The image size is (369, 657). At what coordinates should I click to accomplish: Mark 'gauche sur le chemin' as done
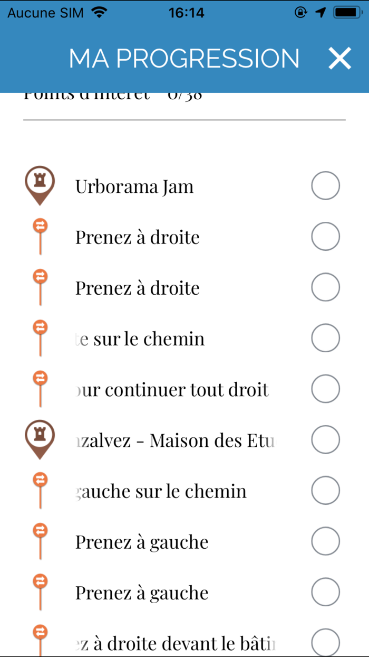tap(325, 490)
